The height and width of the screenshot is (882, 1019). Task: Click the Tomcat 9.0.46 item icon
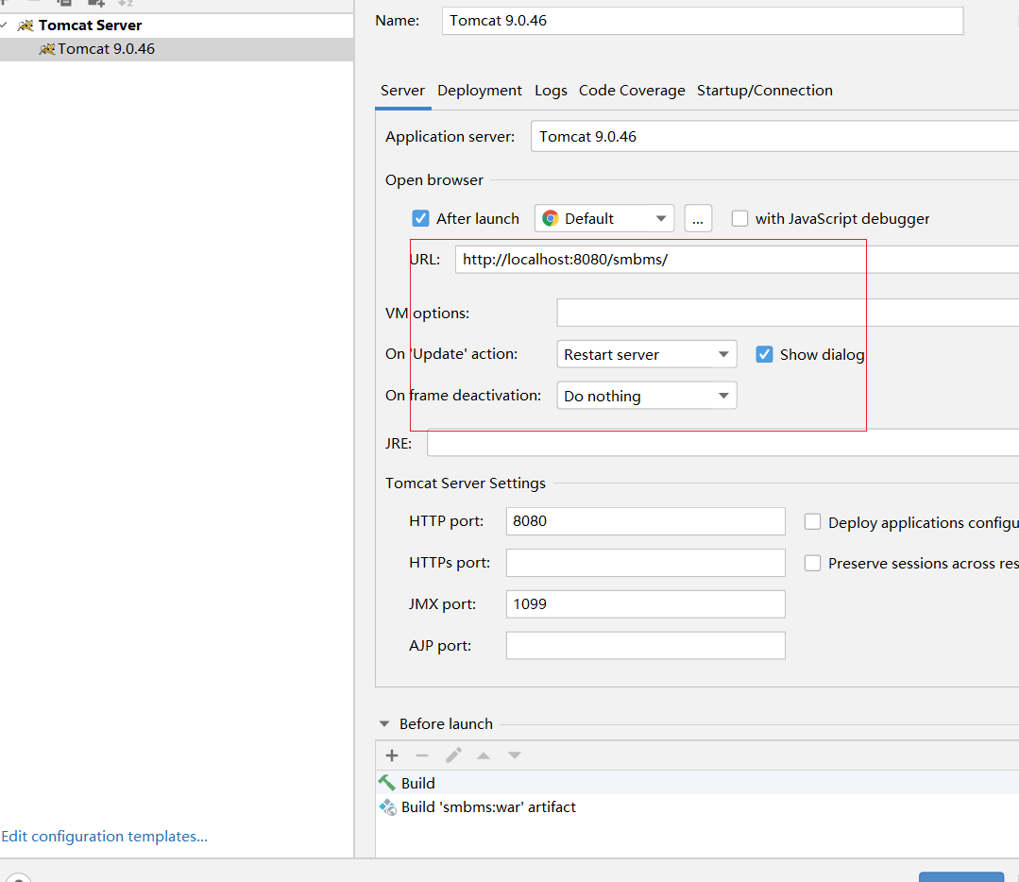(47, 49)
